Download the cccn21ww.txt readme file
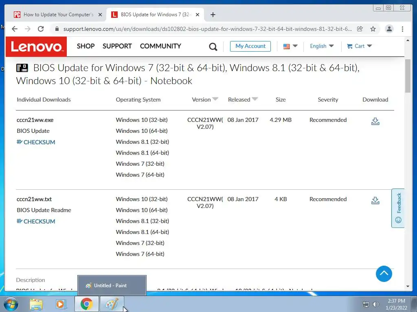 point(375,201)
